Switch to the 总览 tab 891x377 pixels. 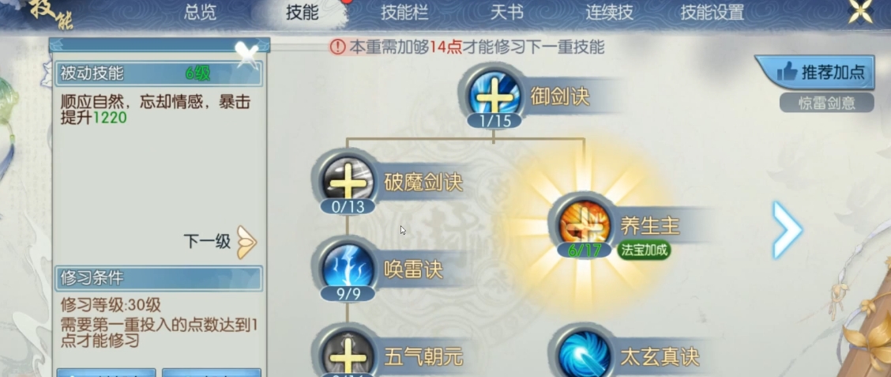[200, 13]
